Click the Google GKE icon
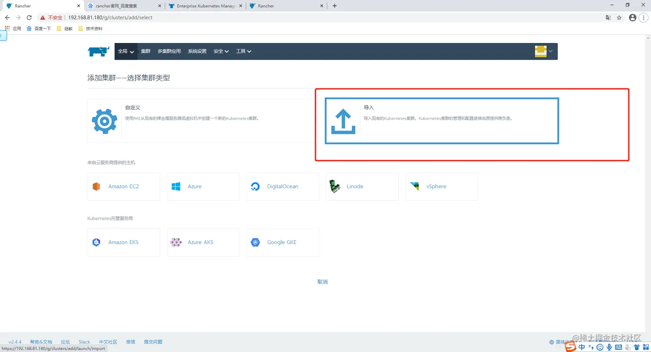This screenshot has width=651, height=352. [x=255, y=242]
